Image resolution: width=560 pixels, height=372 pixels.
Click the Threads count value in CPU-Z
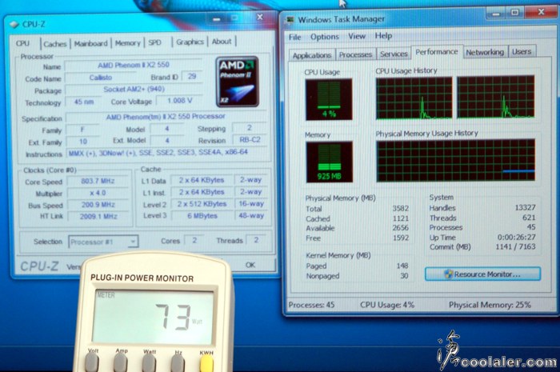pyautogui.click(x=256, y=240)
